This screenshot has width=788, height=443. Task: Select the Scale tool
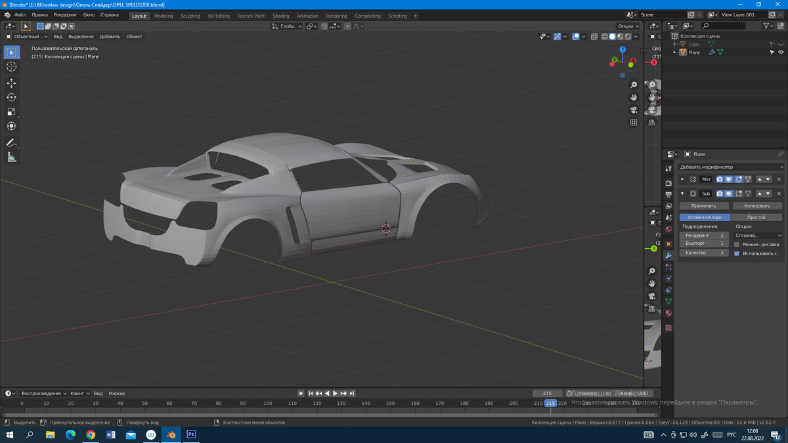(x=12, y=112)
